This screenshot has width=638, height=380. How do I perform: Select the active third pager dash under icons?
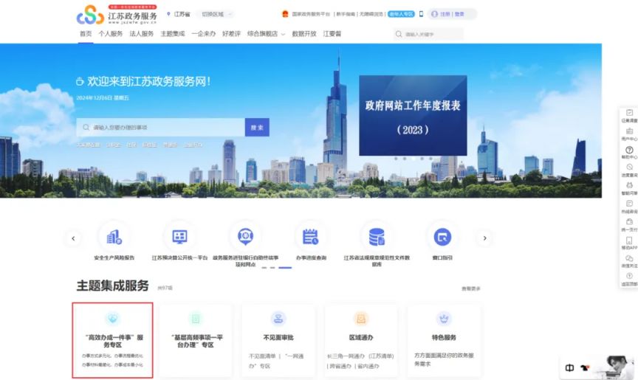click(x=285, y=268)
